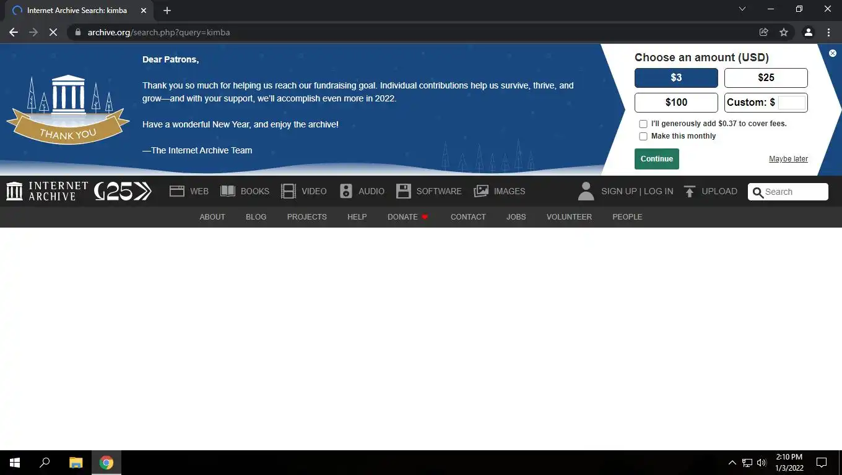Open the HELP menu item
The height and width of the screenshot is (475, 842).
[x=357, y=216]
